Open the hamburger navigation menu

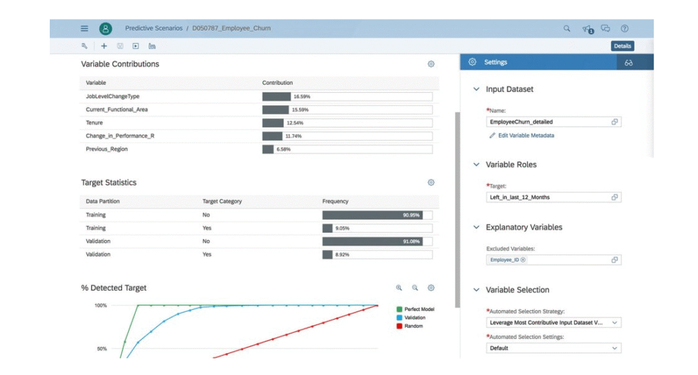coord(85,29)
